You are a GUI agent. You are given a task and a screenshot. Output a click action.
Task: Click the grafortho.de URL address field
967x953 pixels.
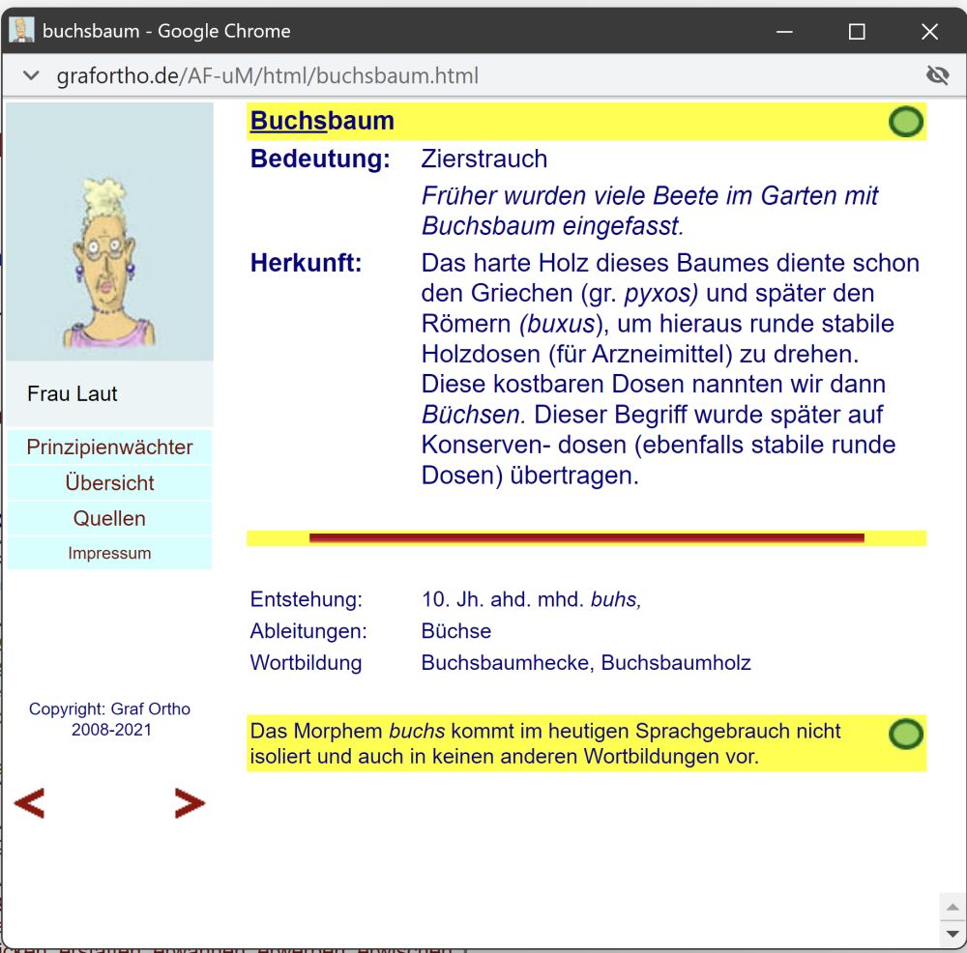pyautogui.click(x=268, y=75)
